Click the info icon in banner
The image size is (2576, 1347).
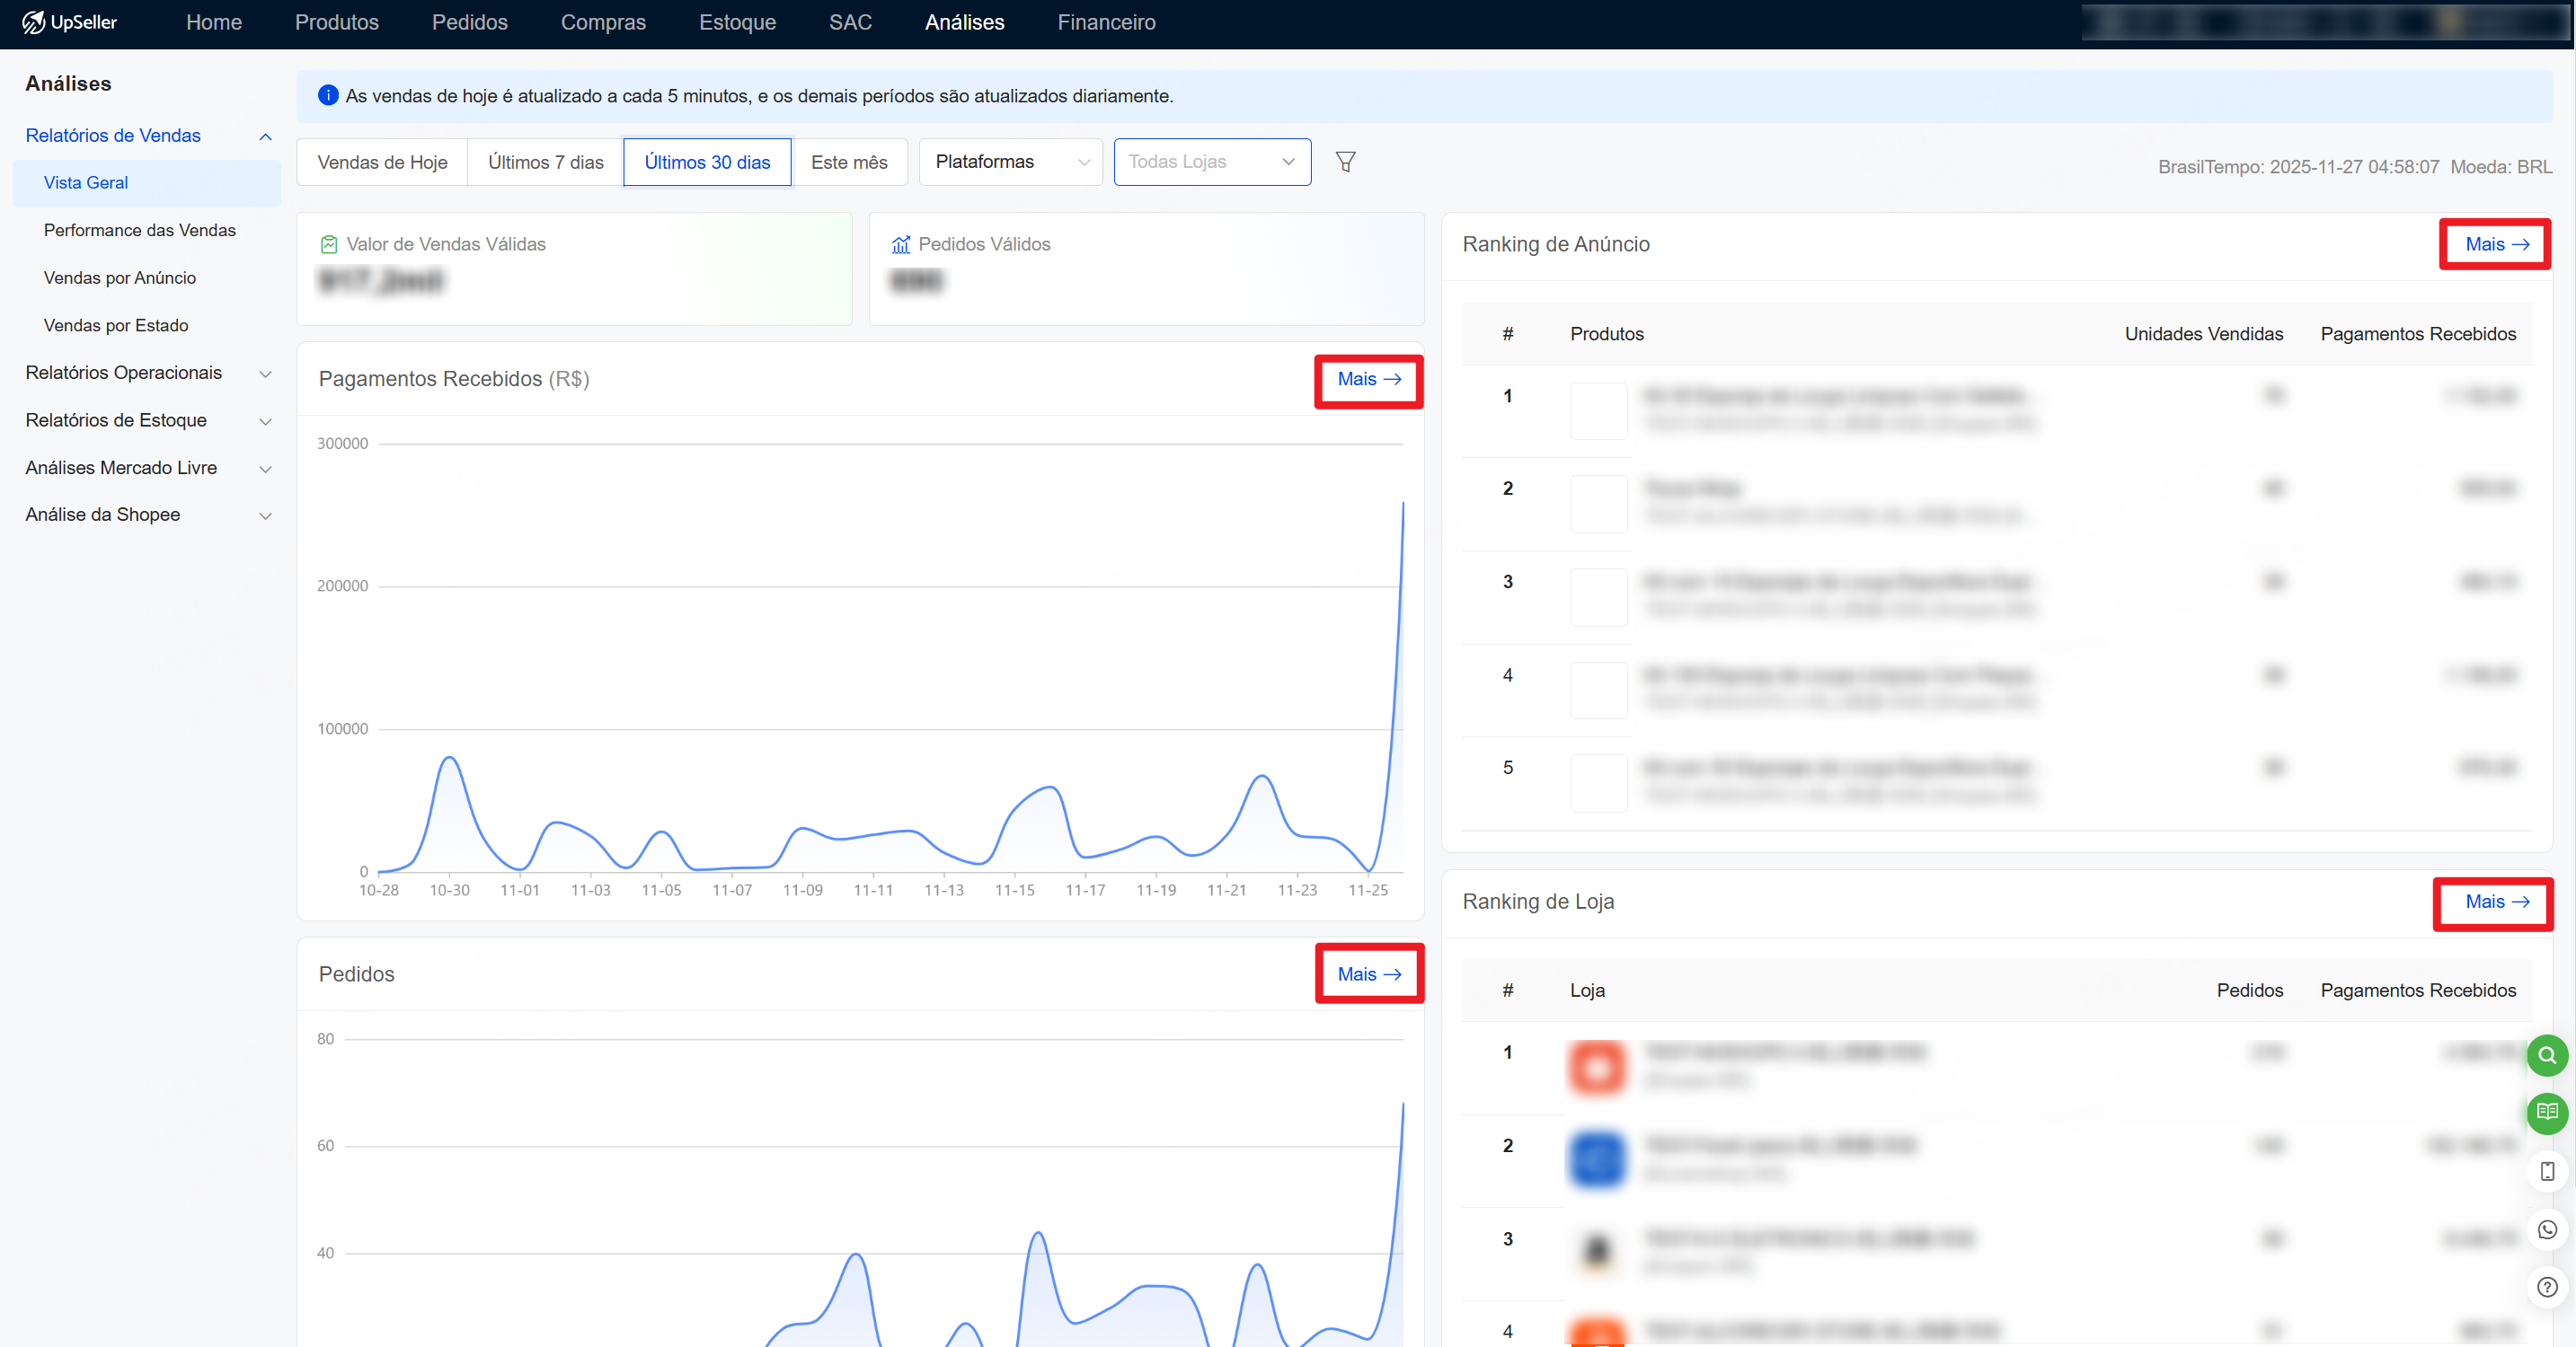point(327,96)
